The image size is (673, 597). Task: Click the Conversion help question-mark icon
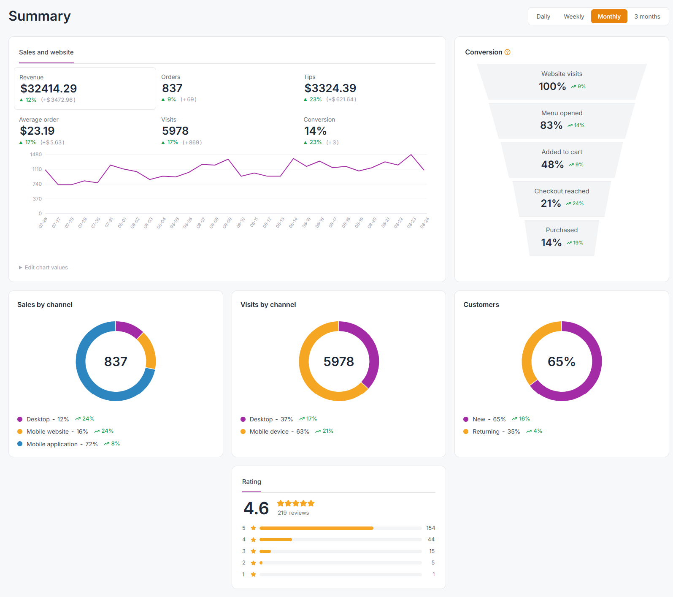point(508,52)
